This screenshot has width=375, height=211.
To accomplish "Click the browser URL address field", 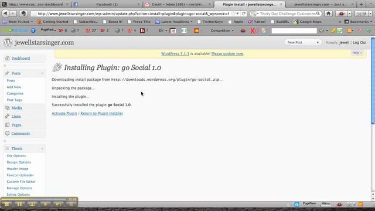I will tap(133, 13).
